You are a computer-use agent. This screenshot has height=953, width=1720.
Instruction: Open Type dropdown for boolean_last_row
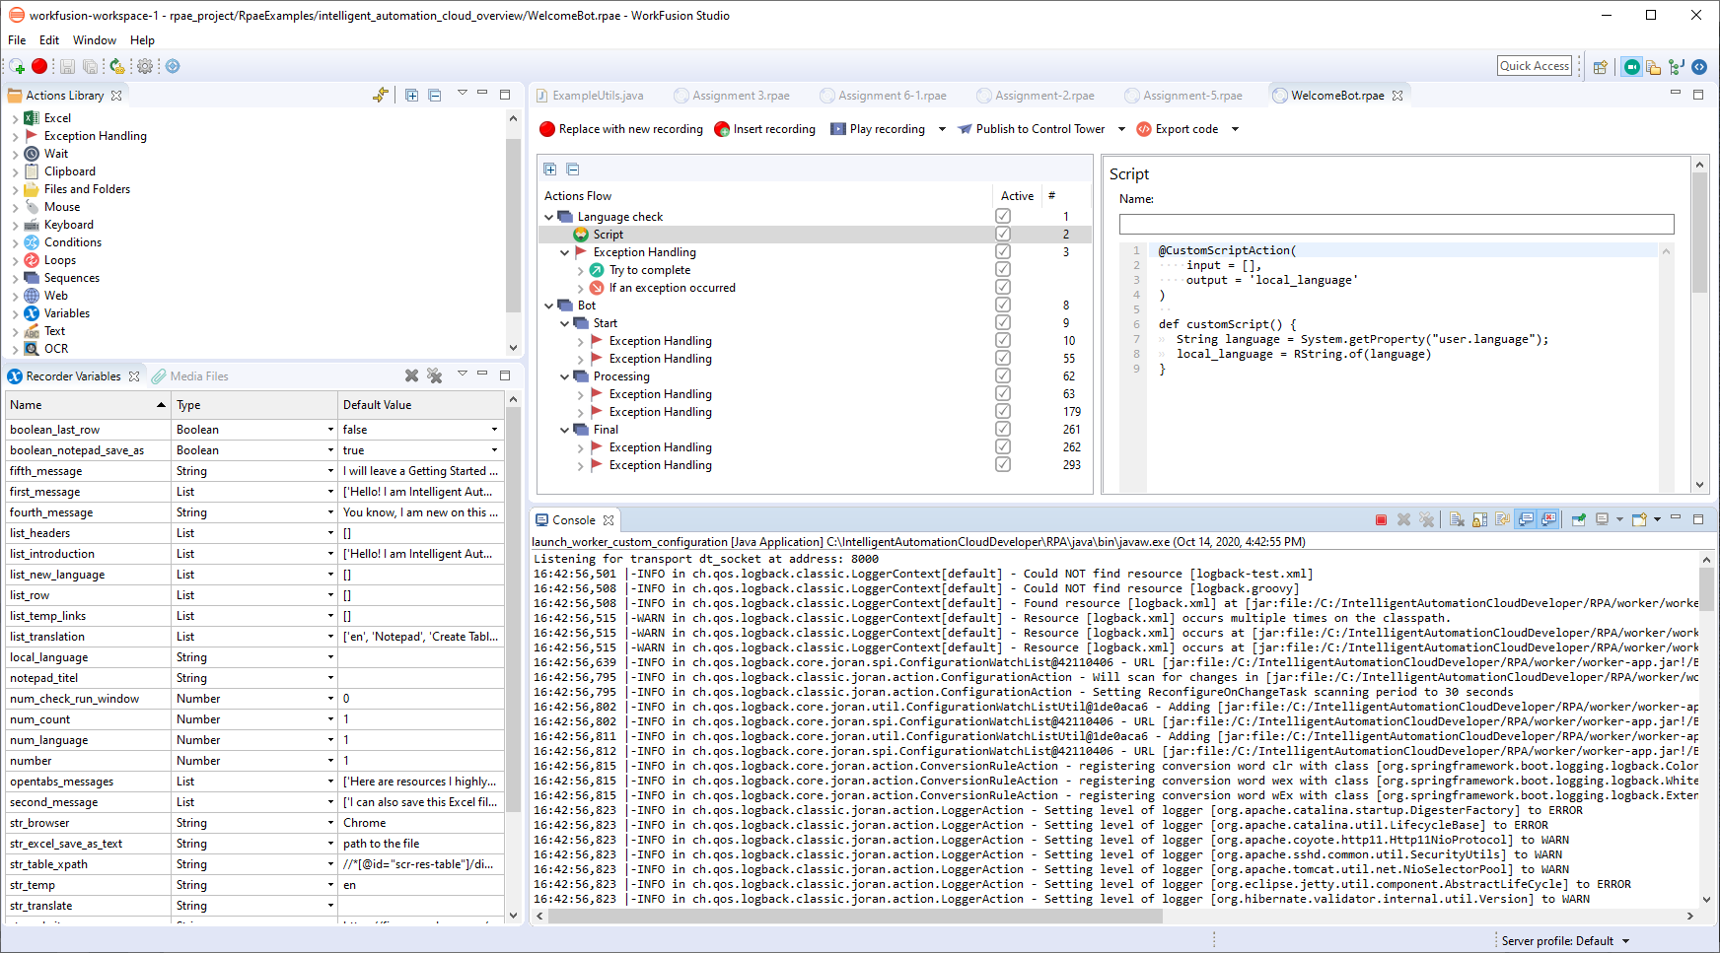pos(330,430)
